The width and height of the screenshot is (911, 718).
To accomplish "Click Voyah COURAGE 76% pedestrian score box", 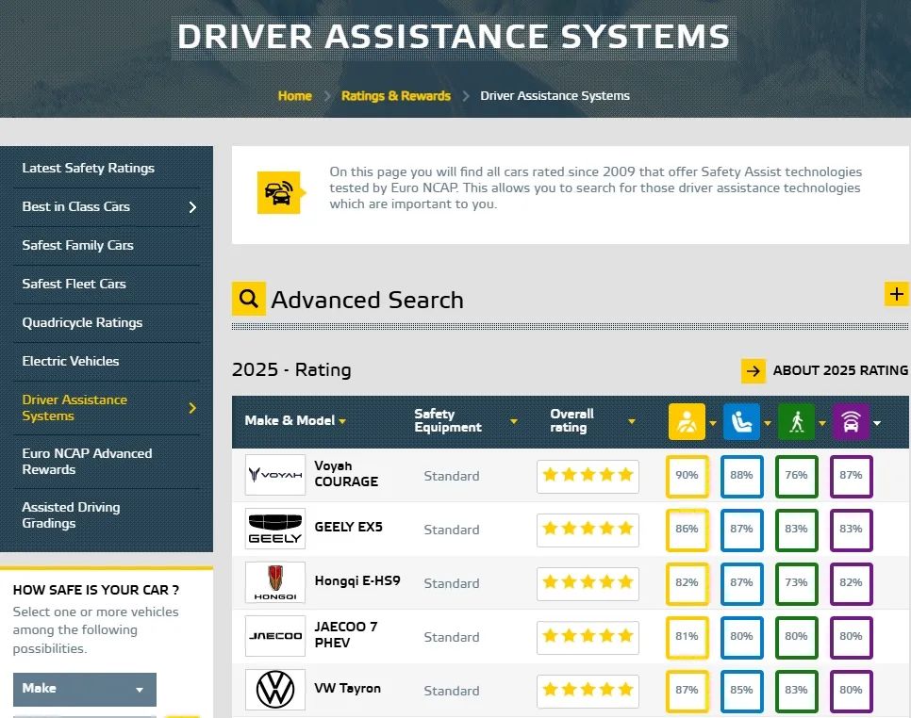I will [797, 477].
